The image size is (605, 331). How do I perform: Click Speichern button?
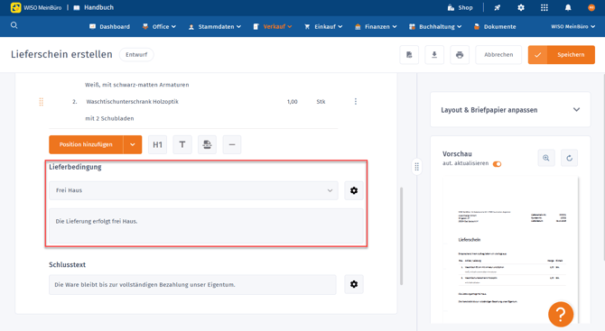tap(562, 55)
